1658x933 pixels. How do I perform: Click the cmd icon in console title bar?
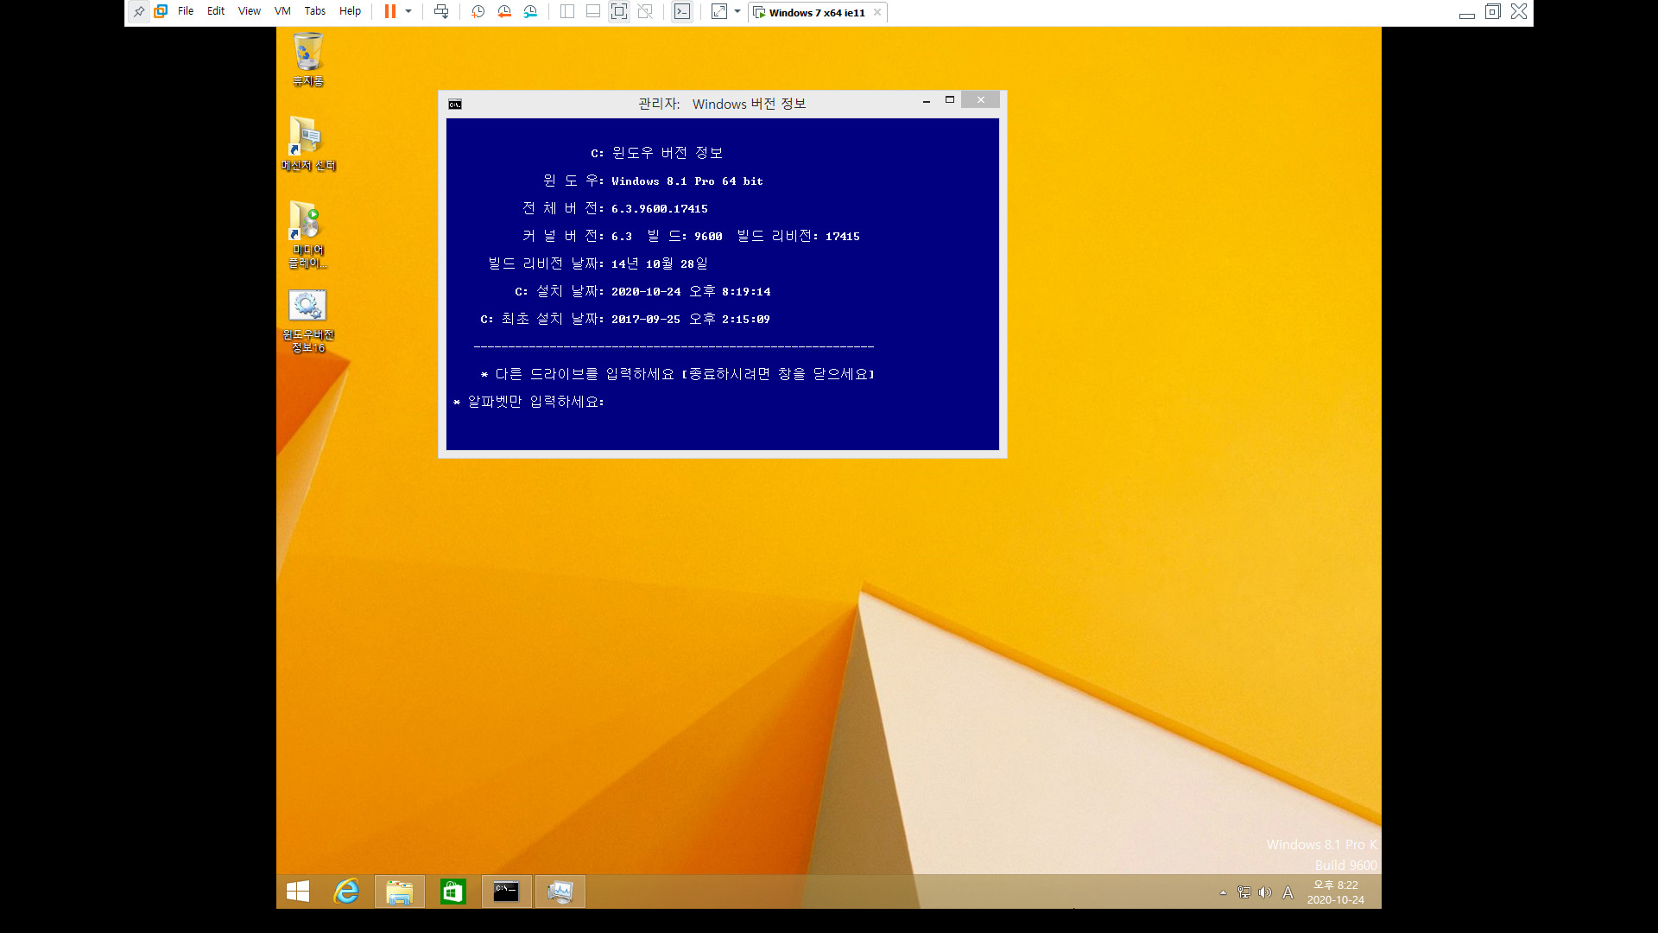click(x=455, y=105)
